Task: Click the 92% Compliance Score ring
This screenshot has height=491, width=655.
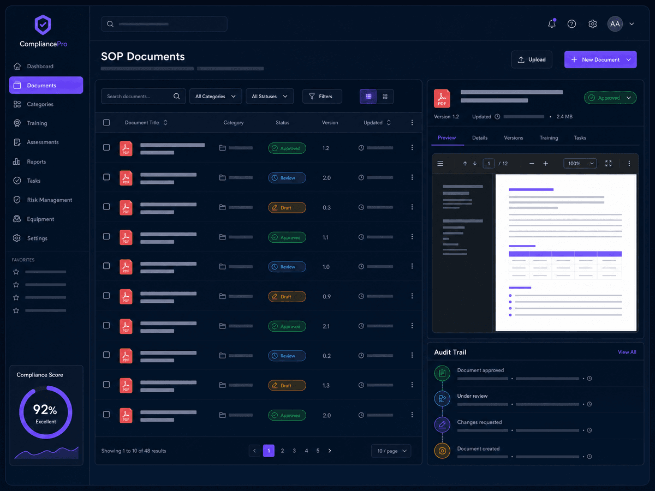Action: (46, 412)
